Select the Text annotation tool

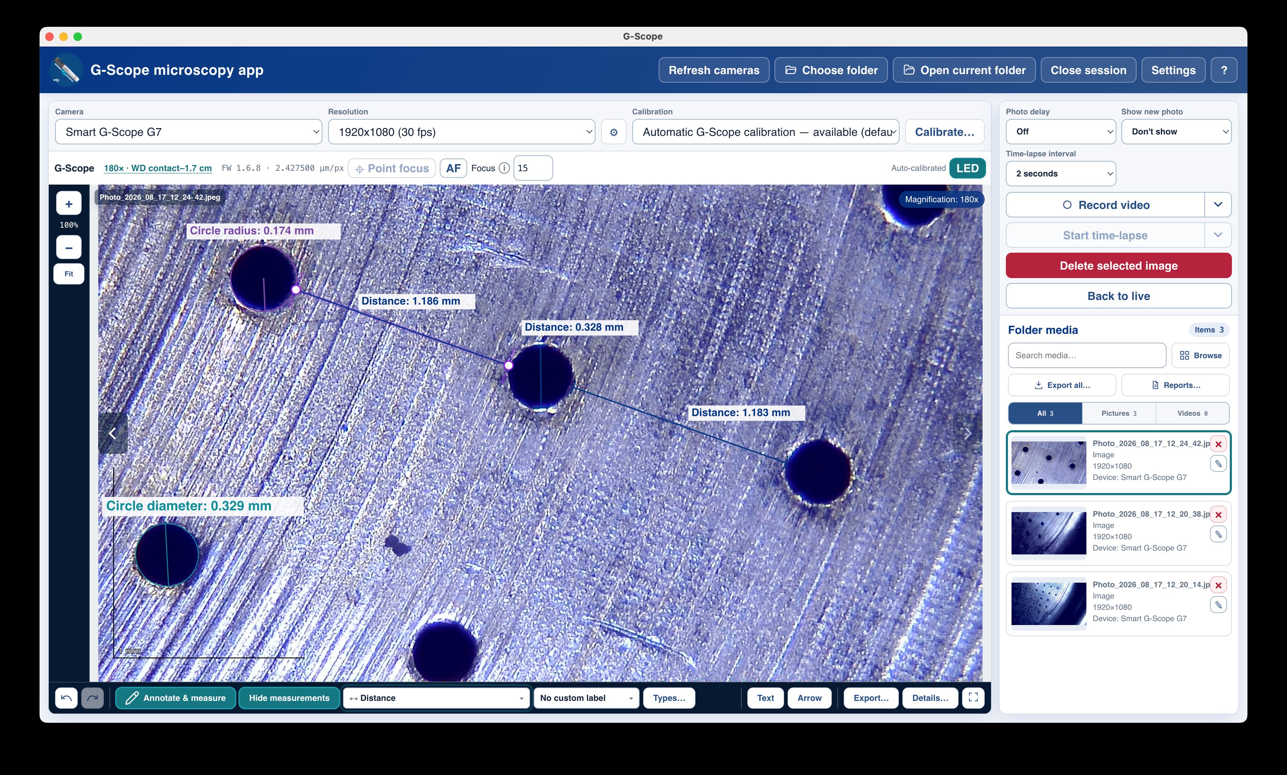[765, 698]
